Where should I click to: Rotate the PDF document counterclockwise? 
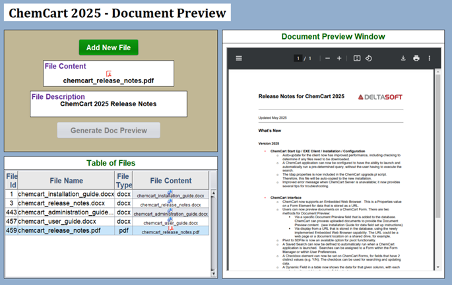pyautogui.click(x=369, y=58)
